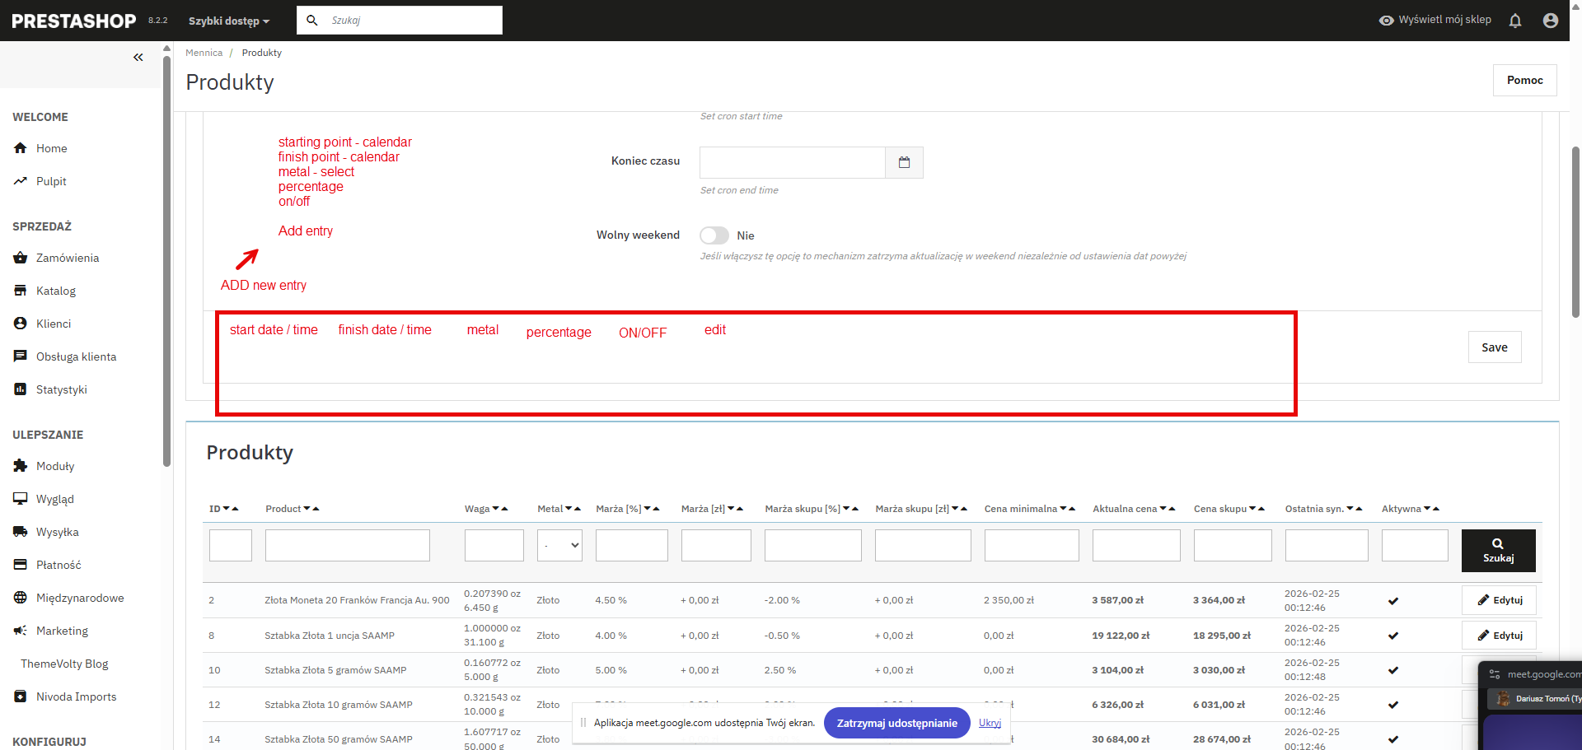Open the notifications bell
The image size is (1582, 750).
(1514, 21)
